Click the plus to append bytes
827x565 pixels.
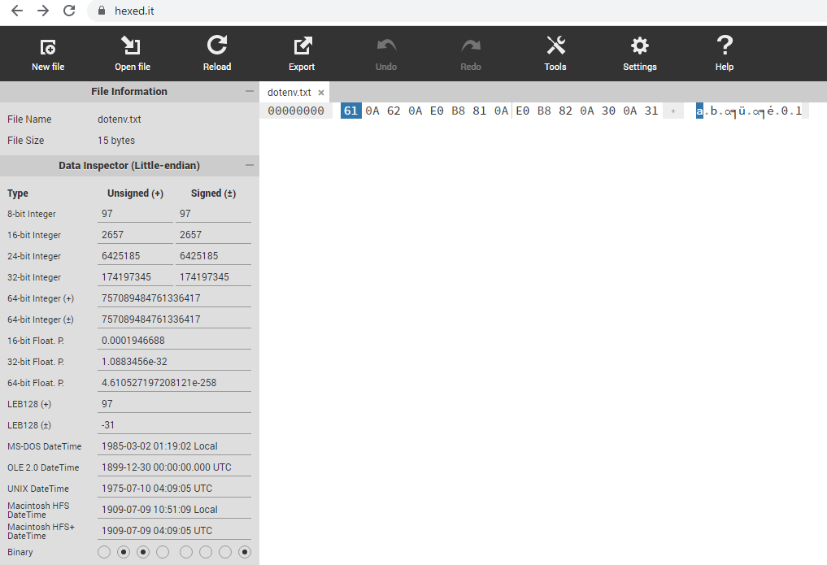point(672,111)
